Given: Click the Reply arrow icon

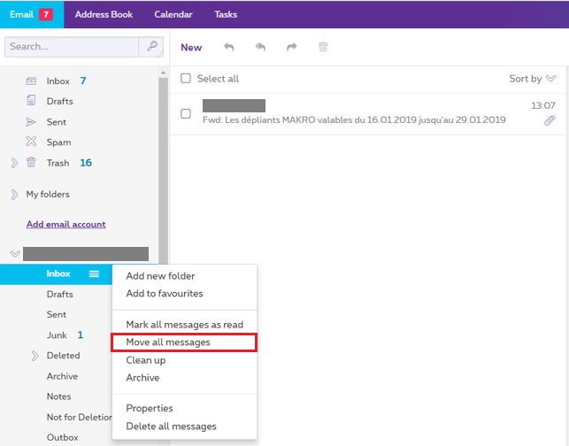Looking at the screenshot, I should pyautogui.click(x=229, y=47).
